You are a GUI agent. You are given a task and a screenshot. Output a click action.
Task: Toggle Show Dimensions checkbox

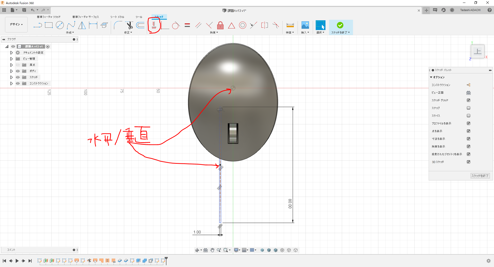[469, 139]
